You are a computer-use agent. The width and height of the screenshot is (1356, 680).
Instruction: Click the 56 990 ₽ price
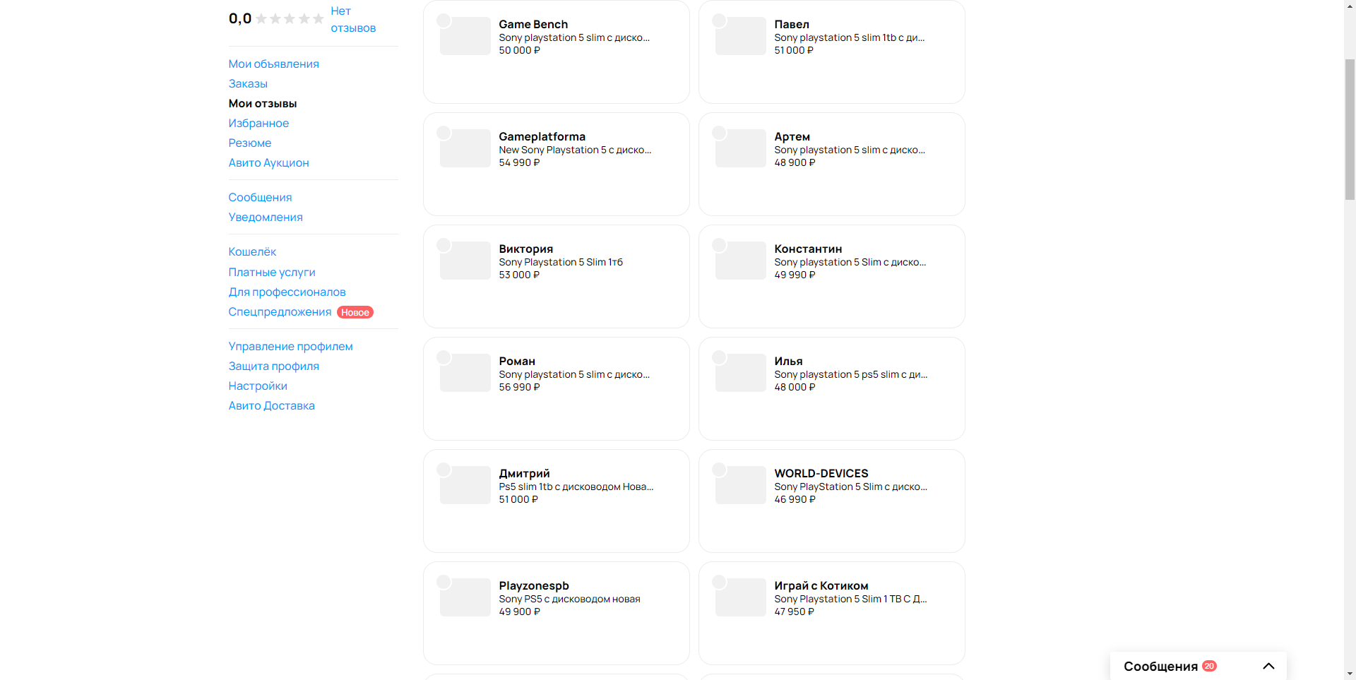519,387
